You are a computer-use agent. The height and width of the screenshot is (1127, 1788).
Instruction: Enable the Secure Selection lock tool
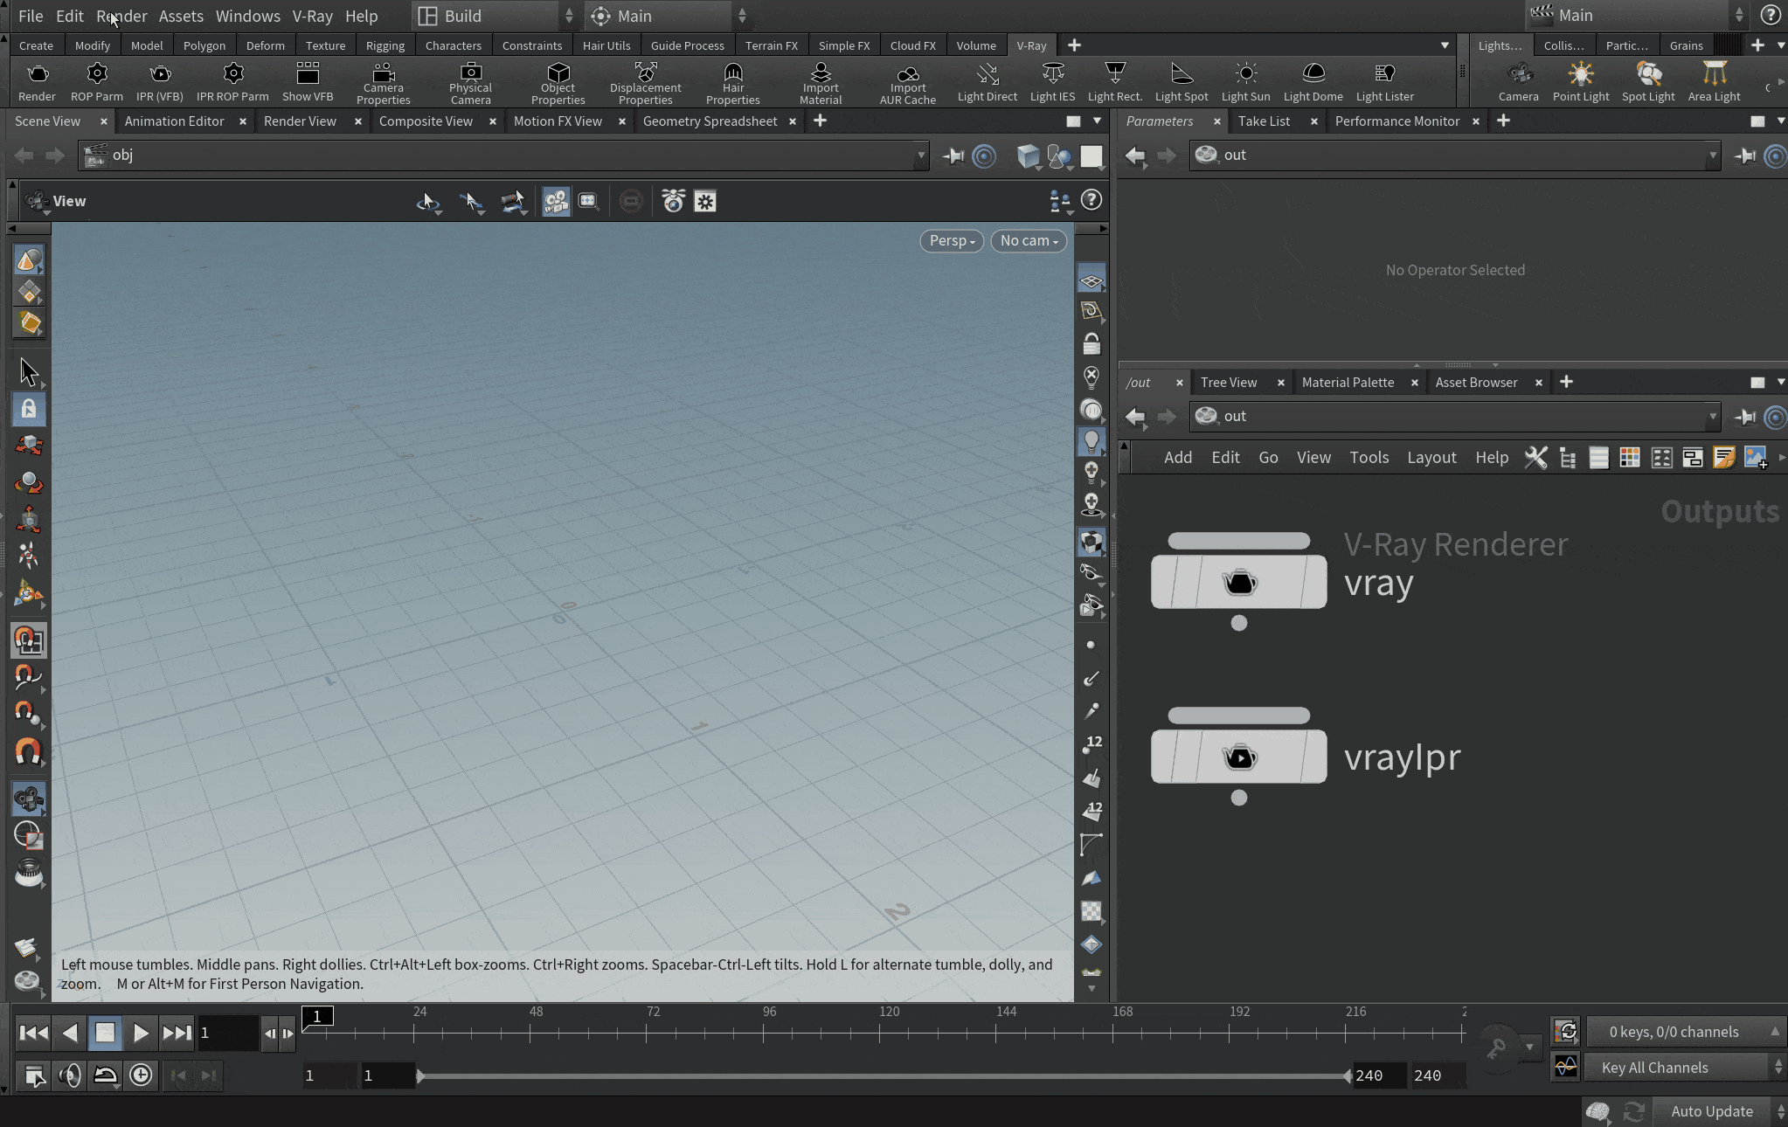point(29,408)
